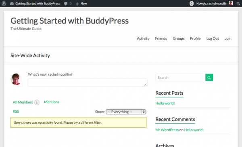Open the WordPress logo menu
The image size is (242, 147).
point(4,4)
